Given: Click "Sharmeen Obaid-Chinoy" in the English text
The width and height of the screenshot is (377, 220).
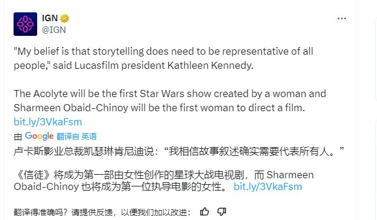Looking at the screenshot, I should coord(71,108).
